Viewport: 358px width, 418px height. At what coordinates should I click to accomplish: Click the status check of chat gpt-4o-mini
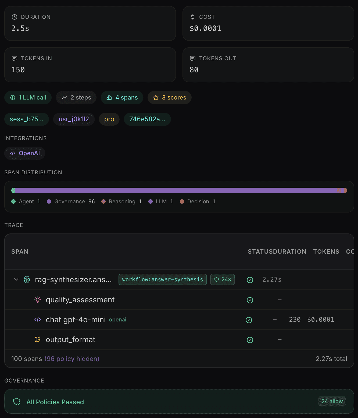coord(249,320)
